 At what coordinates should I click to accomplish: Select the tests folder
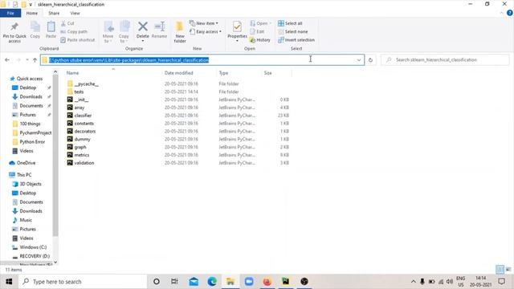(x=79, y=92)
